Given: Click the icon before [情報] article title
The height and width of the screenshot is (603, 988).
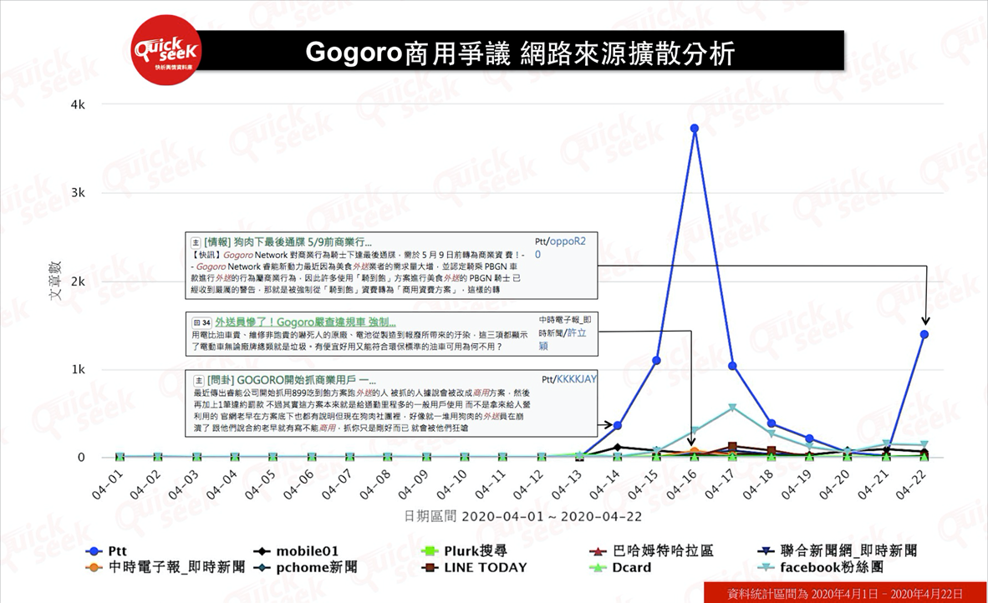Looking at the screenshot, I should tap(196, 242).
